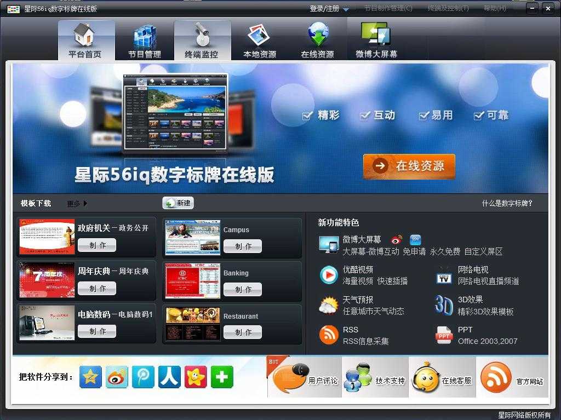Click 精彩3D效果模板 description text
This screenshot has height=420, width=561.
click(485, 312)
